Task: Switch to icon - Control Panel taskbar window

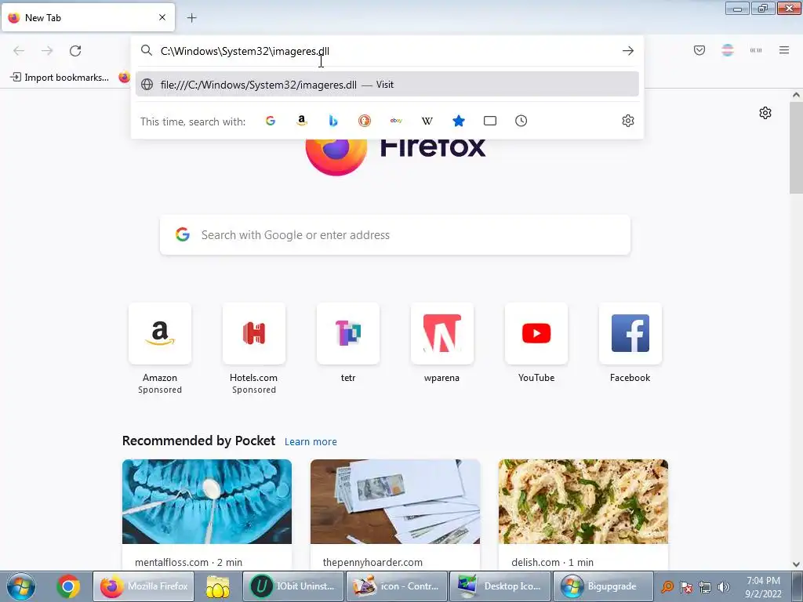Action: point(396,586)
